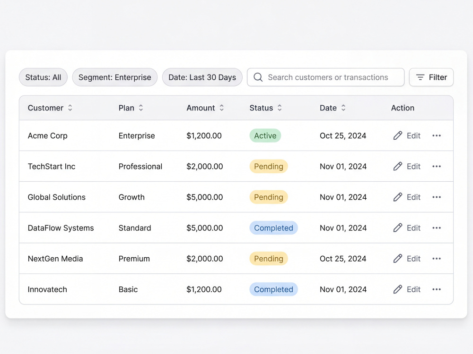Click the search magnifier icon
Image resolution: width=473 pixels, height=354 pixels.
tap(258, 77)
